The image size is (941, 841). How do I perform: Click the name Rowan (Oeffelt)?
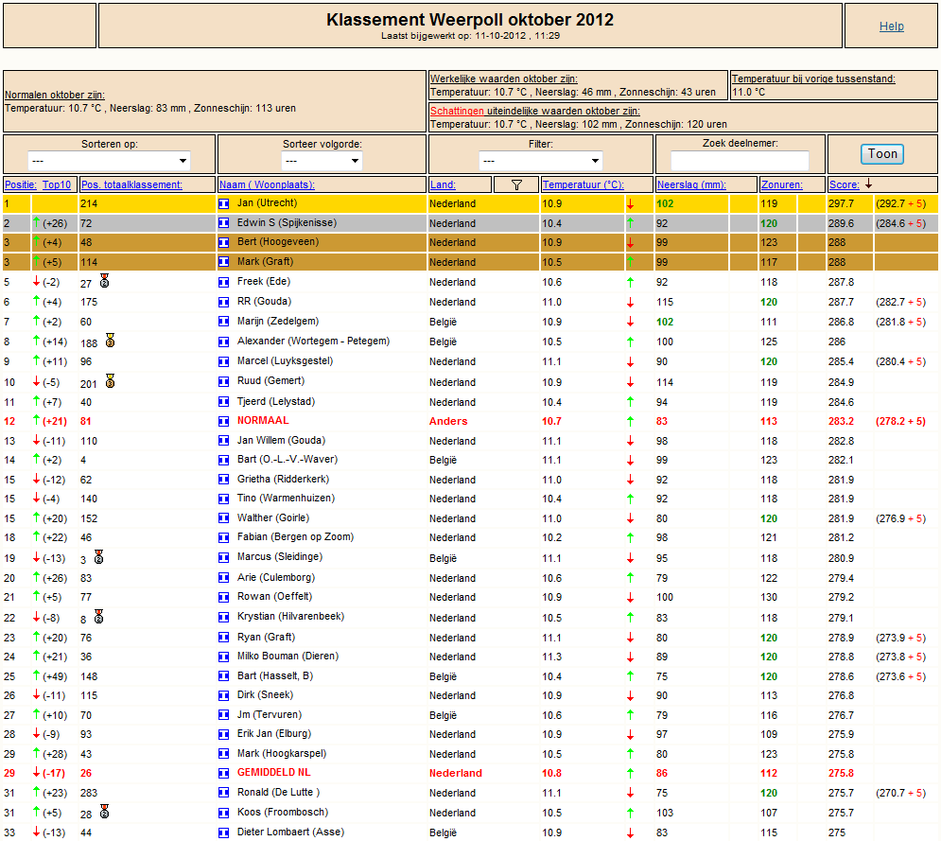tap(275, 596)
